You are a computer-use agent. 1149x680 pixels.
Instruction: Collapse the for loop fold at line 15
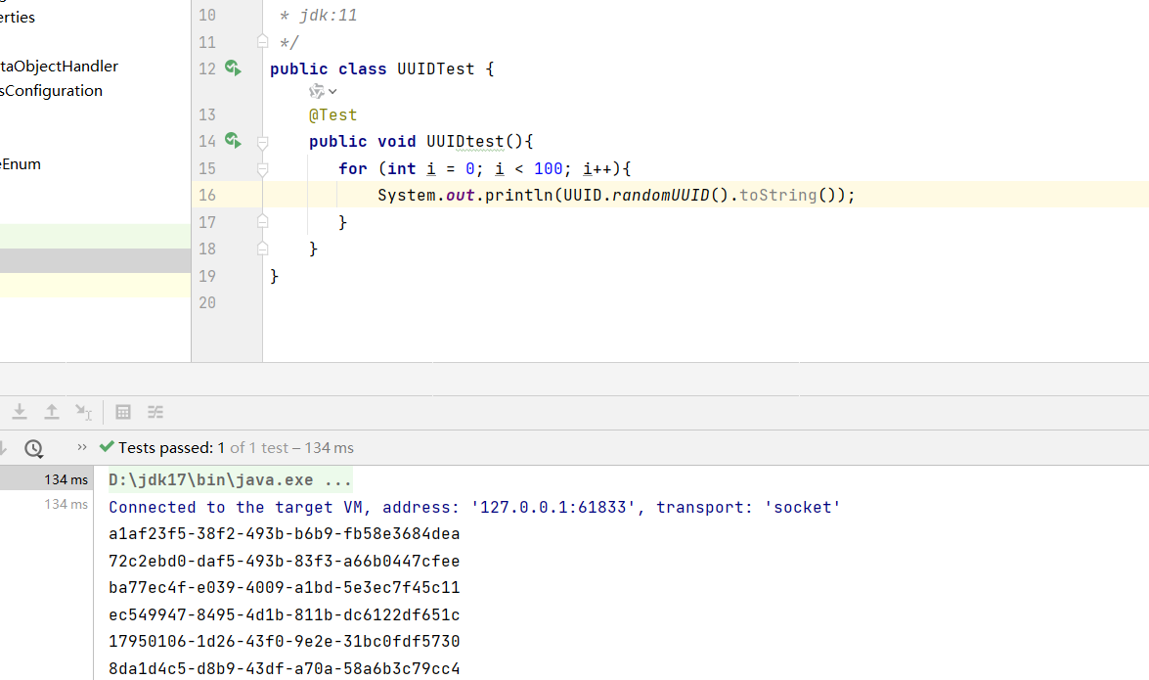[x=262, y=168]
